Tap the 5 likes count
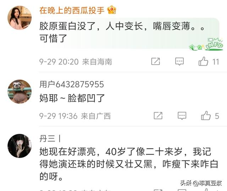This screenshot has width=227, height=191. click(217, 116)
